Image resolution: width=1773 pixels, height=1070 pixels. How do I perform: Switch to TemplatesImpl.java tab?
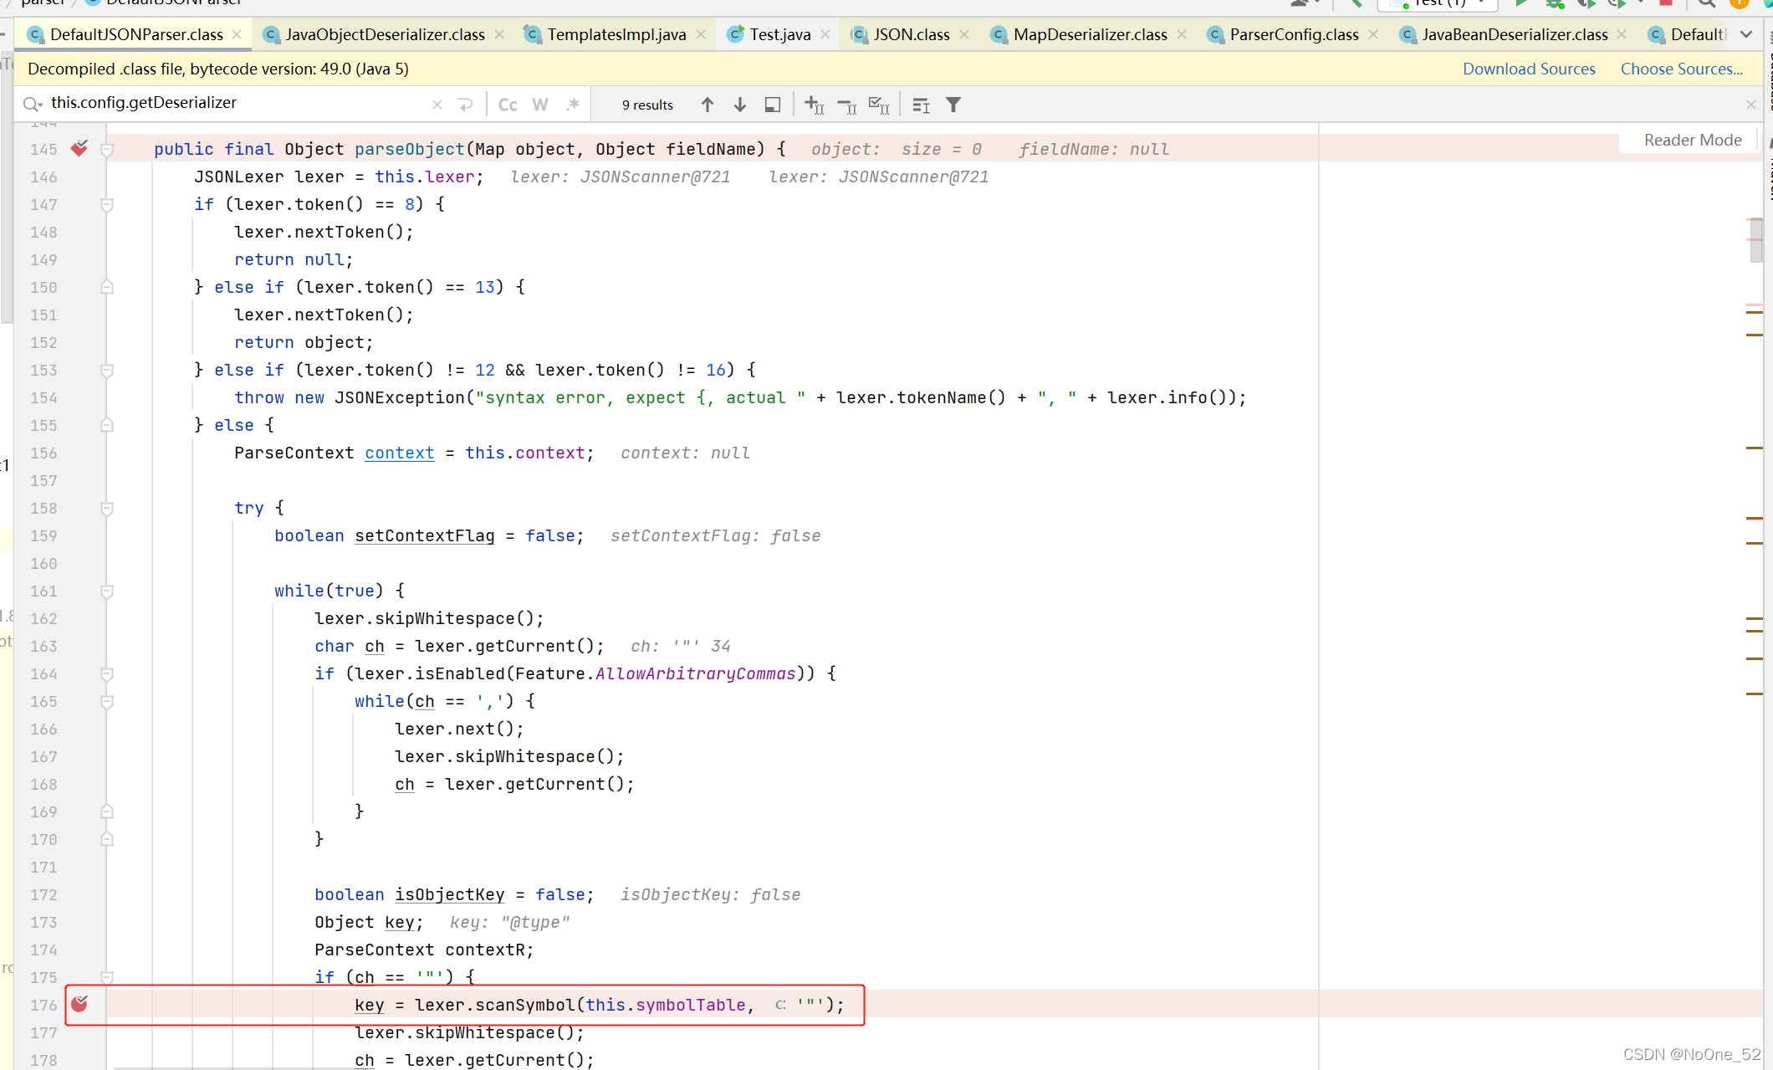616,34
